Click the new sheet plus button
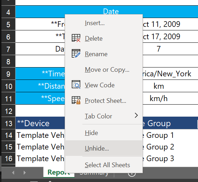This screenshot has width=198, height=182. pyautogui.click(x=132, y=175)
